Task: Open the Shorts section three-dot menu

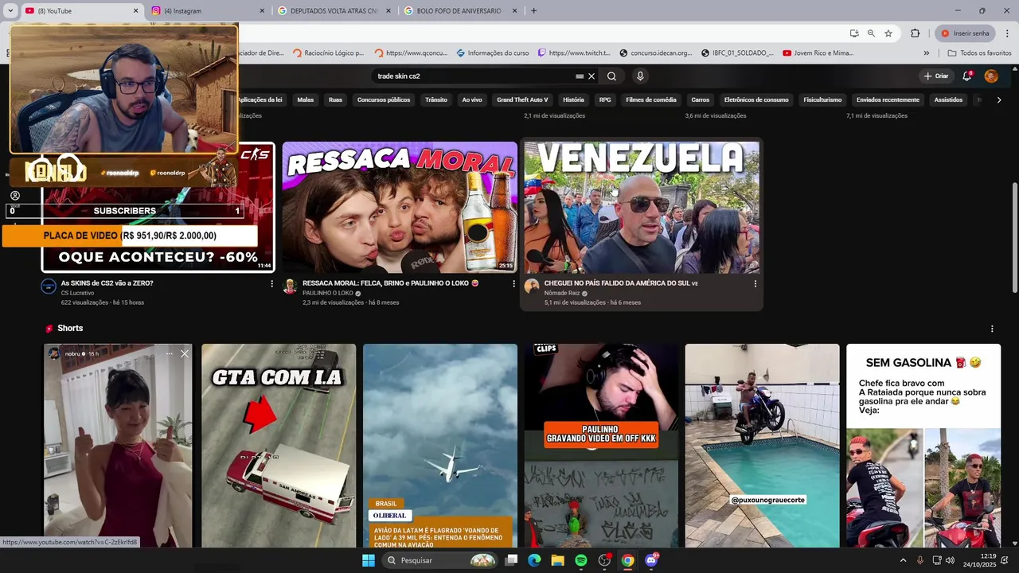Action: pos(992,329)
